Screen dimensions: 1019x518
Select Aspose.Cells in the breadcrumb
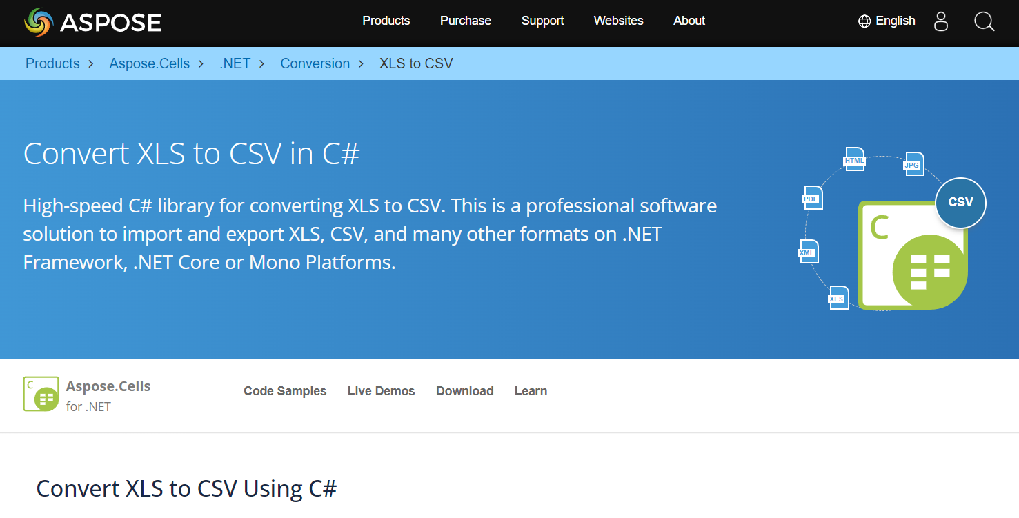(149, 63)
